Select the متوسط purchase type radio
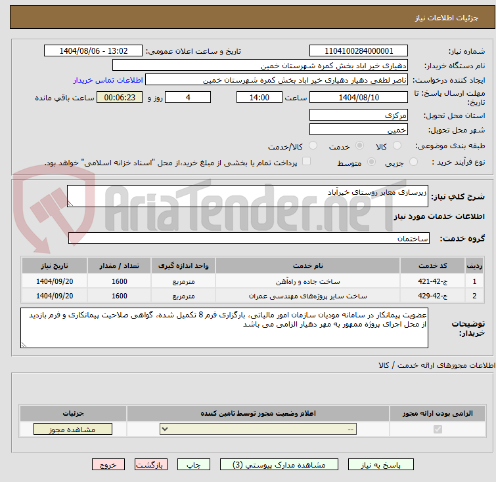Image resolution: width=496 pixels, height=482 pixels. point(371,162)
